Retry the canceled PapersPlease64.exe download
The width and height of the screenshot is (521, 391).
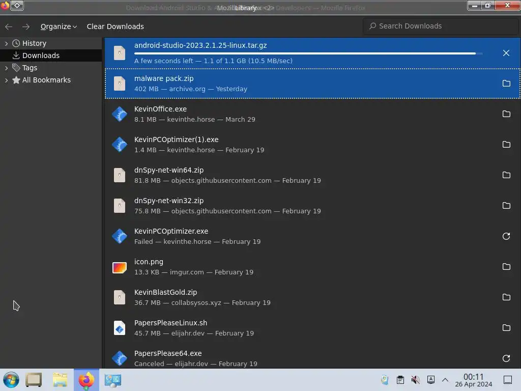pyautogui.click(x=506, y=358)
